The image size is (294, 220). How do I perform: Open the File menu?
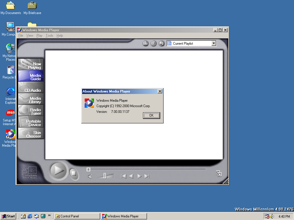point(21,36)
